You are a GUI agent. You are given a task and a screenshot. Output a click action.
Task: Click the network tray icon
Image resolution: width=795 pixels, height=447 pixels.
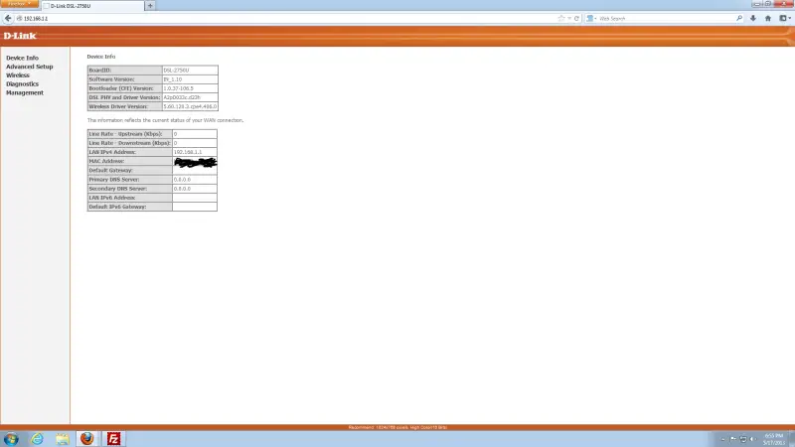tap(743, 439)
